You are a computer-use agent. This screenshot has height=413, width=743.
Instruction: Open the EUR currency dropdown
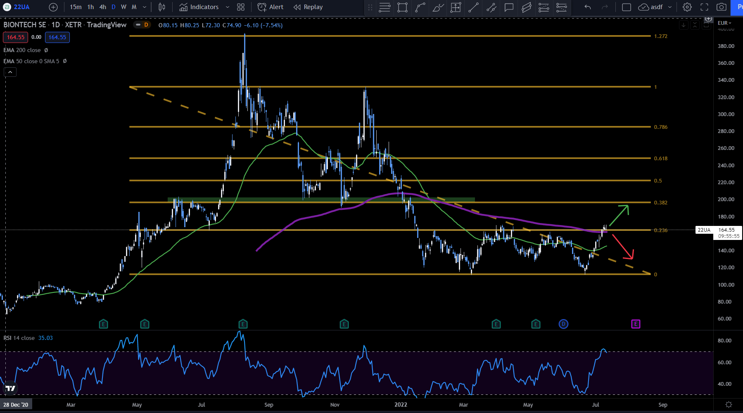point(724,23)
